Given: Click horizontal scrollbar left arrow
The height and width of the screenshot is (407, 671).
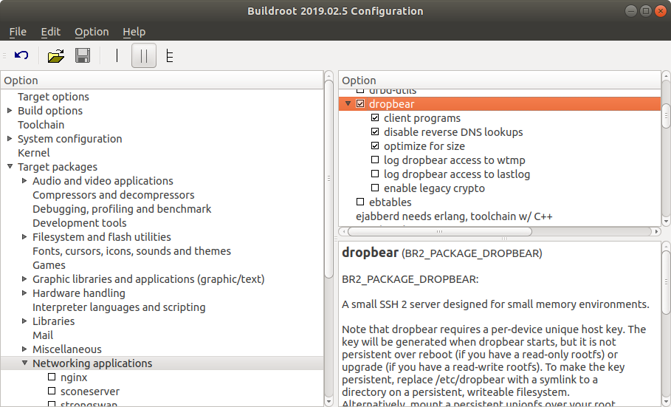Looking at the screenshot, I should click(x=343, y=231).
